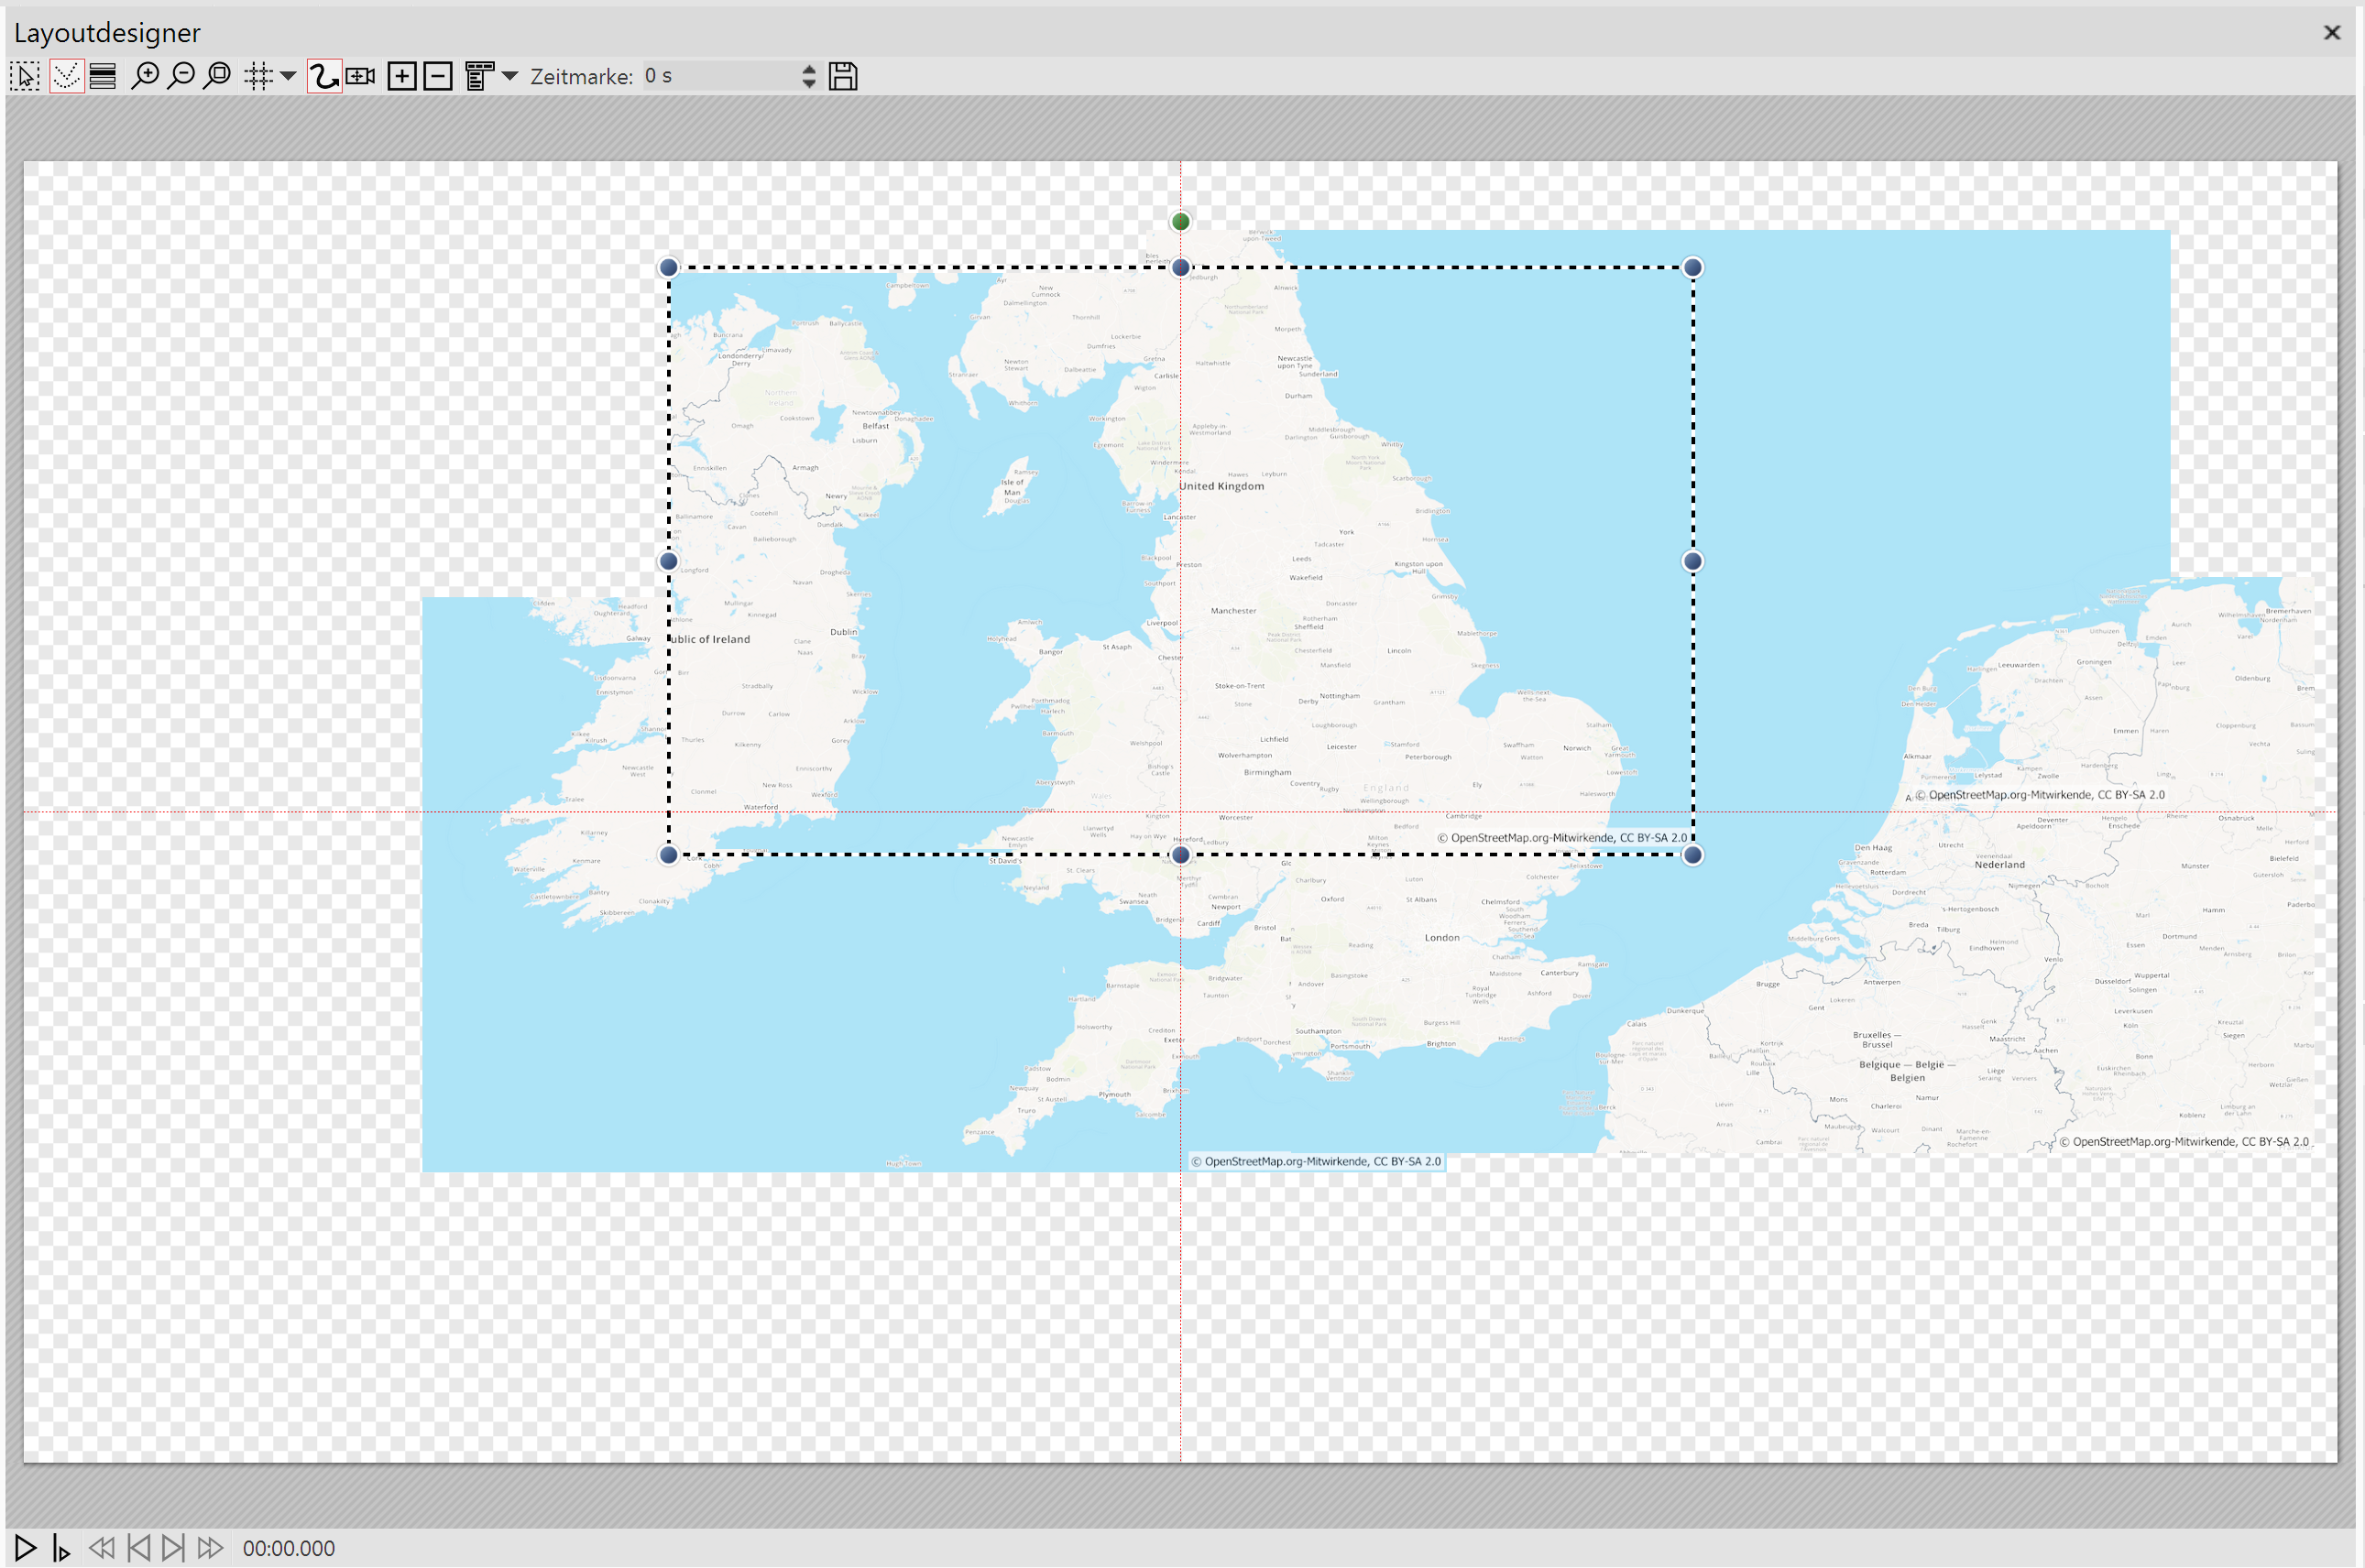
Task: Toggle the path points editing tool
Action: point(66,75)
